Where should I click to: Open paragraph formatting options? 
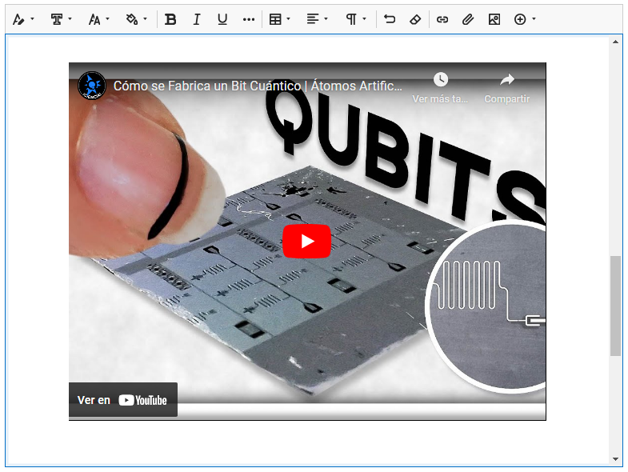pyautogui.click(x=356, y=19)
